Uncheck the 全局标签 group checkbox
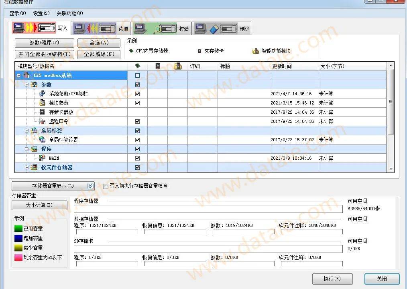 coord(138,131)
